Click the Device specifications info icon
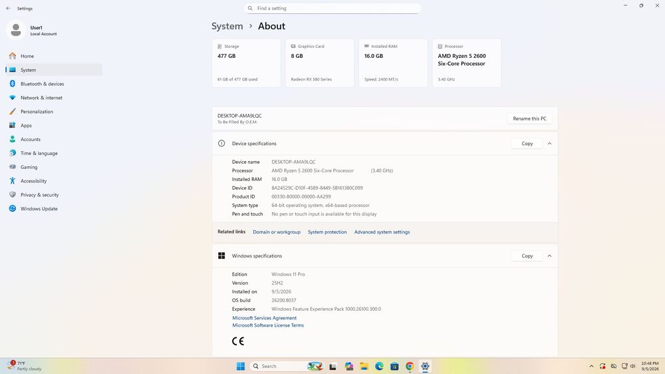Viewport: 665px width, 374px height. (221, 144)
